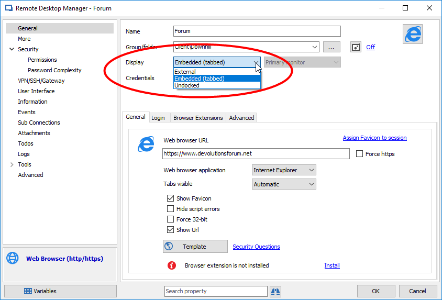Open the Variables button
The width and height of the screenshot is (442, 300).
coord(60,291)
